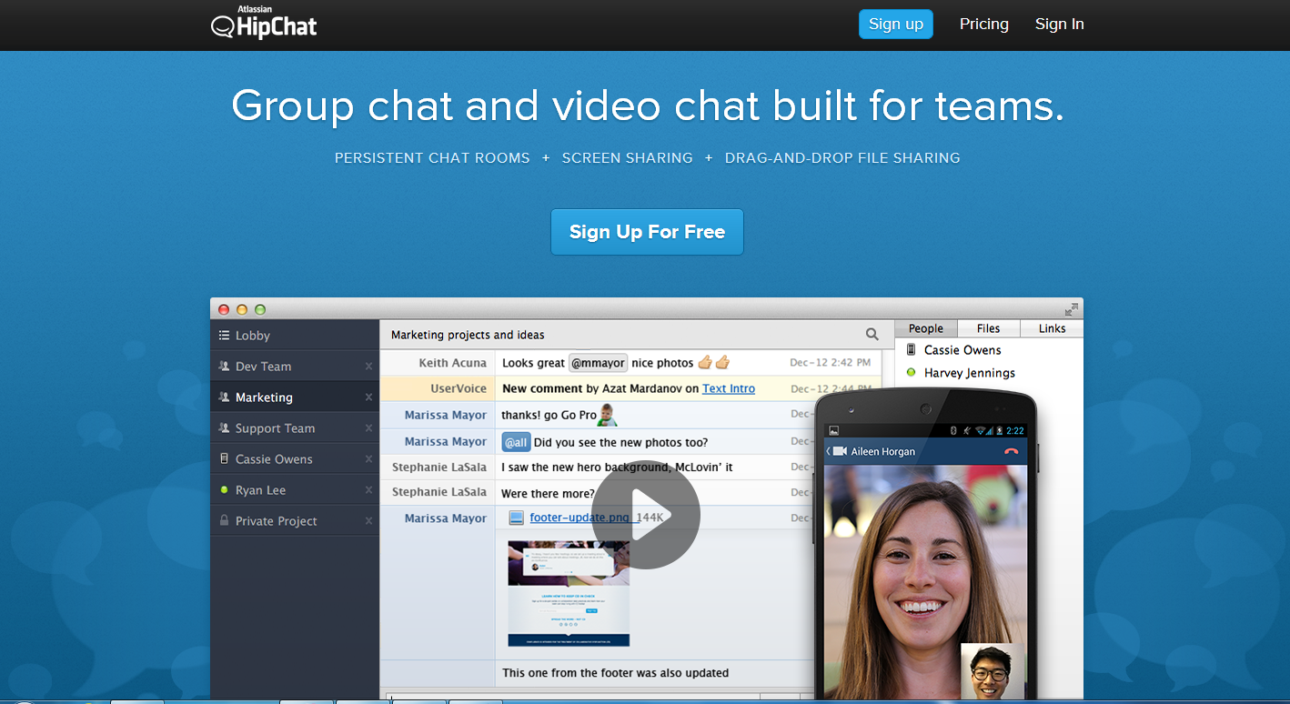Close the Private Project room
Viewport: 1290px width, 704px height.
(368, 521)
